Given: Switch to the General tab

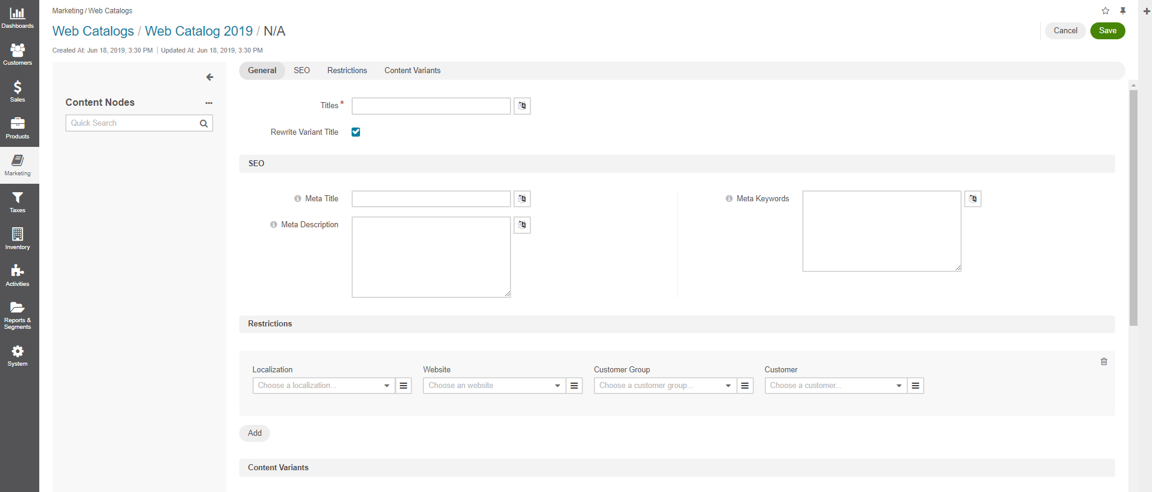Looking at the screenshot, I should [x=262, y=71].
